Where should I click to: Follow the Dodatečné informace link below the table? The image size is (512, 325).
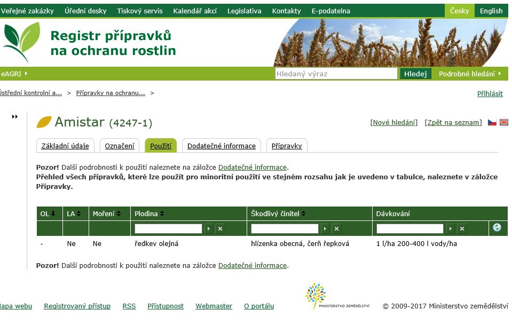(x=253, y=266)
